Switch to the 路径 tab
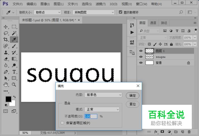The height and width of the screenshot is (136, 199). (164, 23)
